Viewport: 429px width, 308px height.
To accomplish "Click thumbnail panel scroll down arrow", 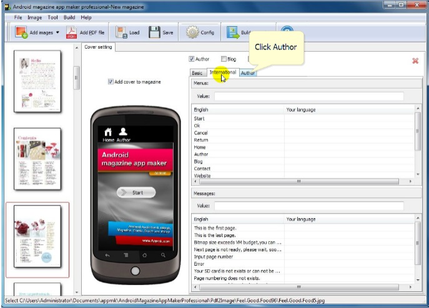I will click(x=77, y=292).
